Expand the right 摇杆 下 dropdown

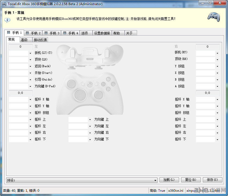pos(208,140)
